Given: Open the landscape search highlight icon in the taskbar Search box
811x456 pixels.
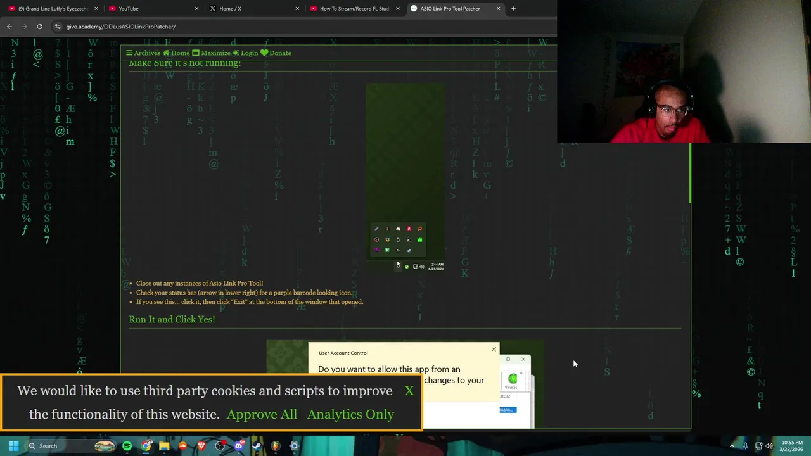Looking at the screenshot, I should 105,446.
